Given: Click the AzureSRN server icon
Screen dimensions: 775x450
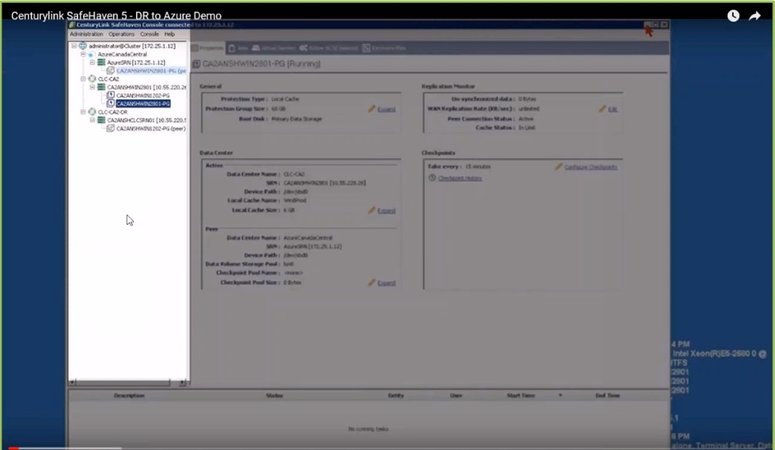Looking at the screenshot, I should pos(101,62).
